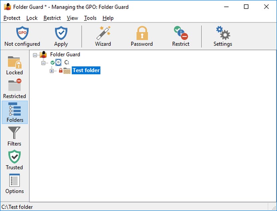Expand the Test folder tree node
This screenshot has height=211, width=277.
coord(51,70)
